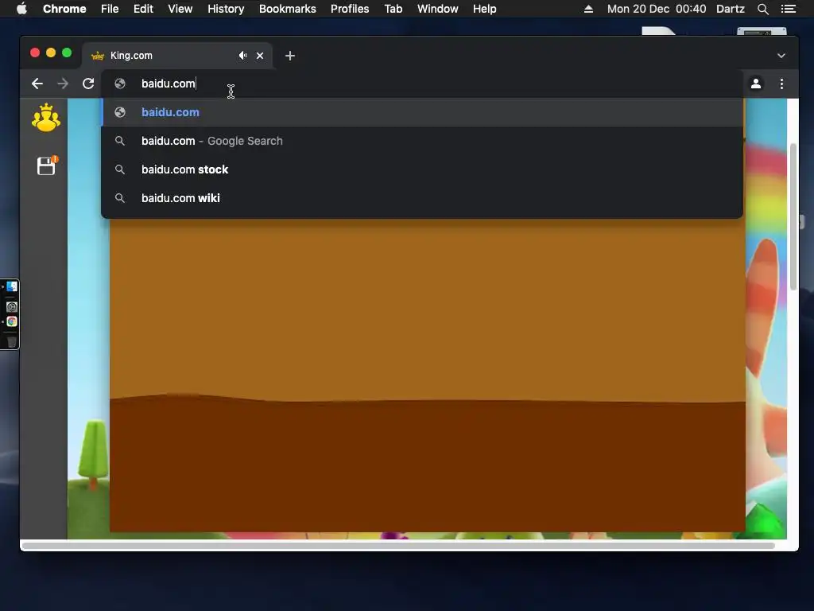Choose baidu.com - Google Search suggestion
Screen dimensions: 814x611
pos(422,141)
